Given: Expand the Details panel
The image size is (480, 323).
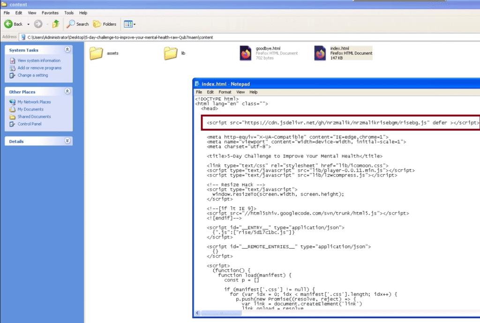Looking at the screenshot, I should [67, 141].
